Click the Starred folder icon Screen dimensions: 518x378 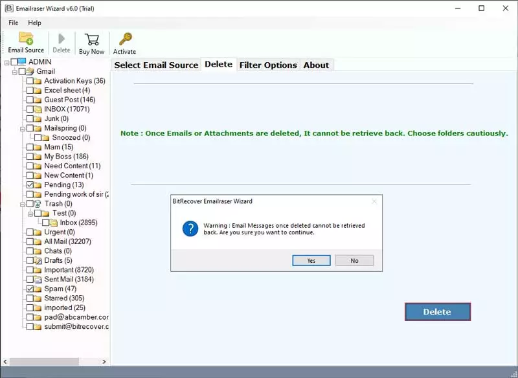point(38,298)
